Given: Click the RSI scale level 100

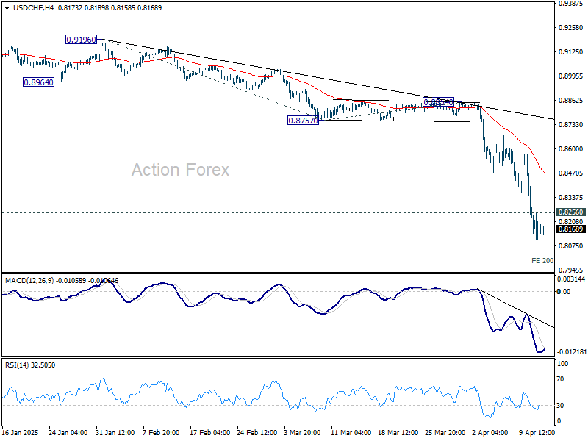Looking at the screenshot, I should [562, 364].
